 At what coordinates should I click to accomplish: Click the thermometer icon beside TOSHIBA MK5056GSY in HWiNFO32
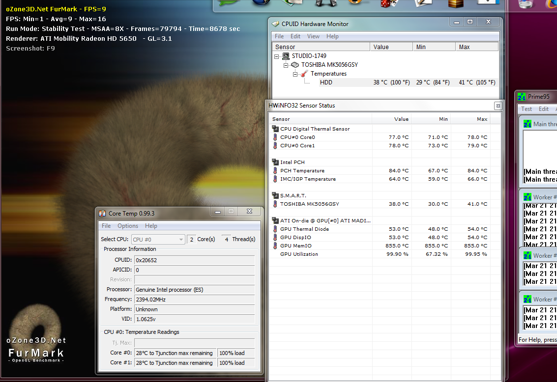click(275, 204)
